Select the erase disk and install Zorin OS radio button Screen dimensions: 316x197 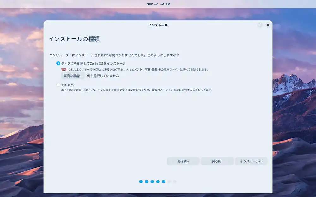click(x=58, y=63)
